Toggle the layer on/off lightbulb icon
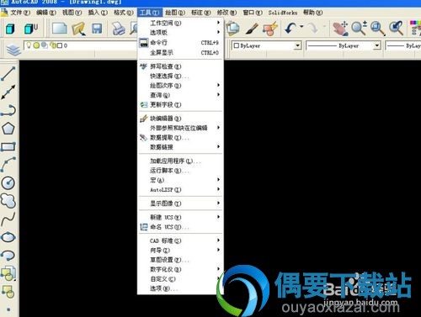The height and width of the screenshot is (317, 421). click(29, 45)
